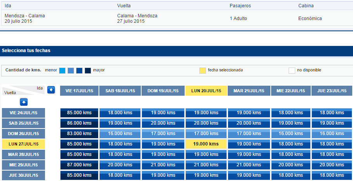Click the Económica cabin text
This screenshot has width=353, height=181.
[x=310, y=19]
